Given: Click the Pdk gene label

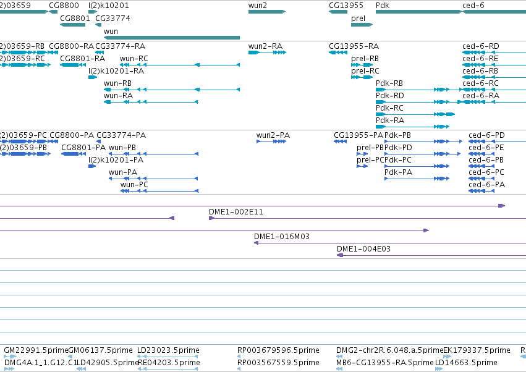Looking at the screenshot, I should [x=383, y=6].
